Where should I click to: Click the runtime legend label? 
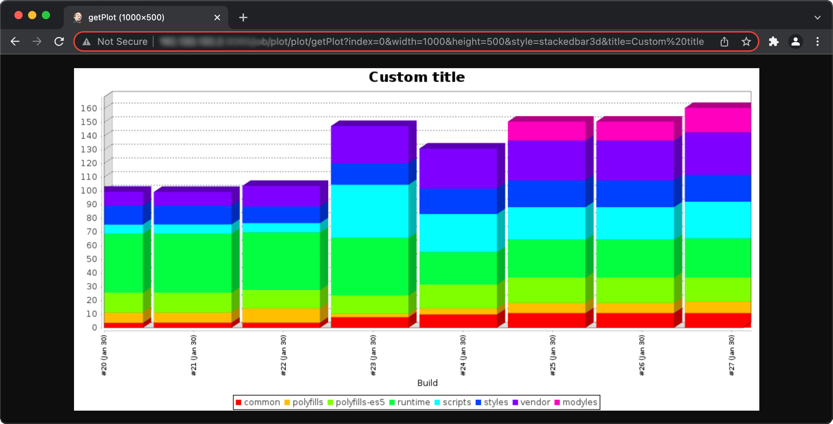pyautogui.click(x=414, y=402)
